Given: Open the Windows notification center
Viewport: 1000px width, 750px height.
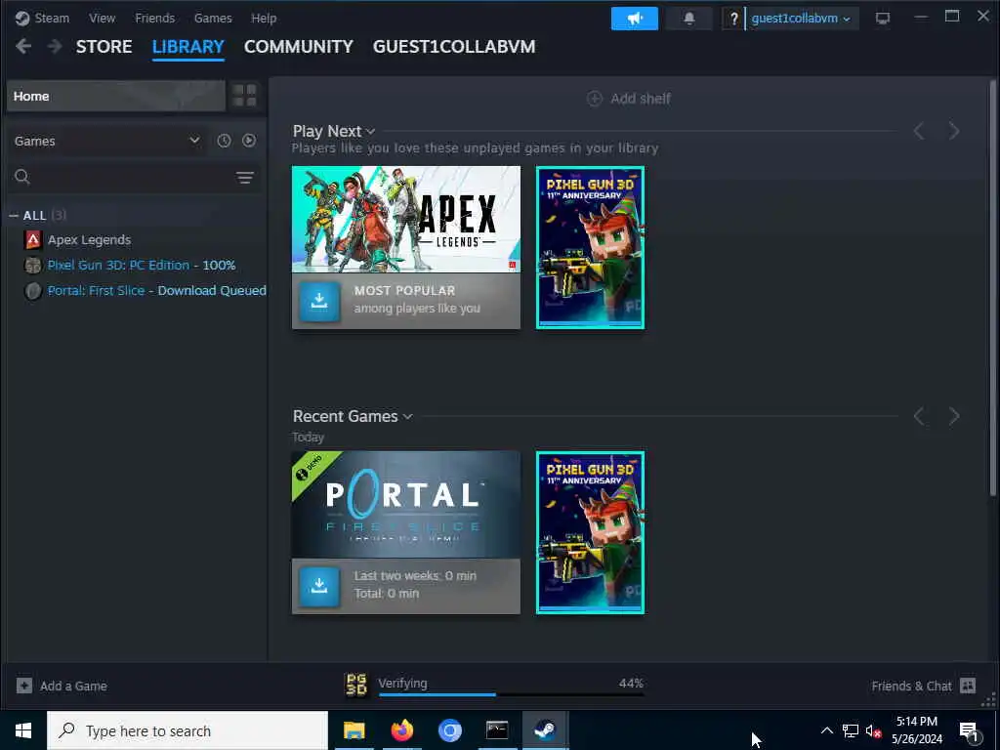Looking at the screenshot, I should [x=969, y=730].
